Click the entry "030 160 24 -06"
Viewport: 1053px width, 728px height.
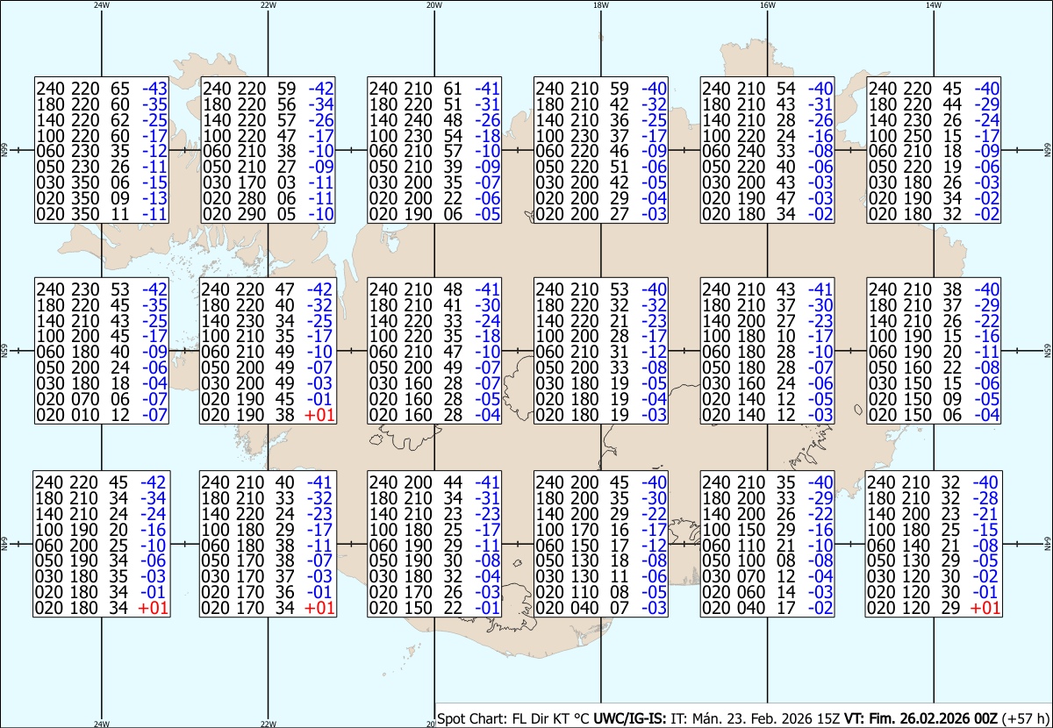(769, 383)
